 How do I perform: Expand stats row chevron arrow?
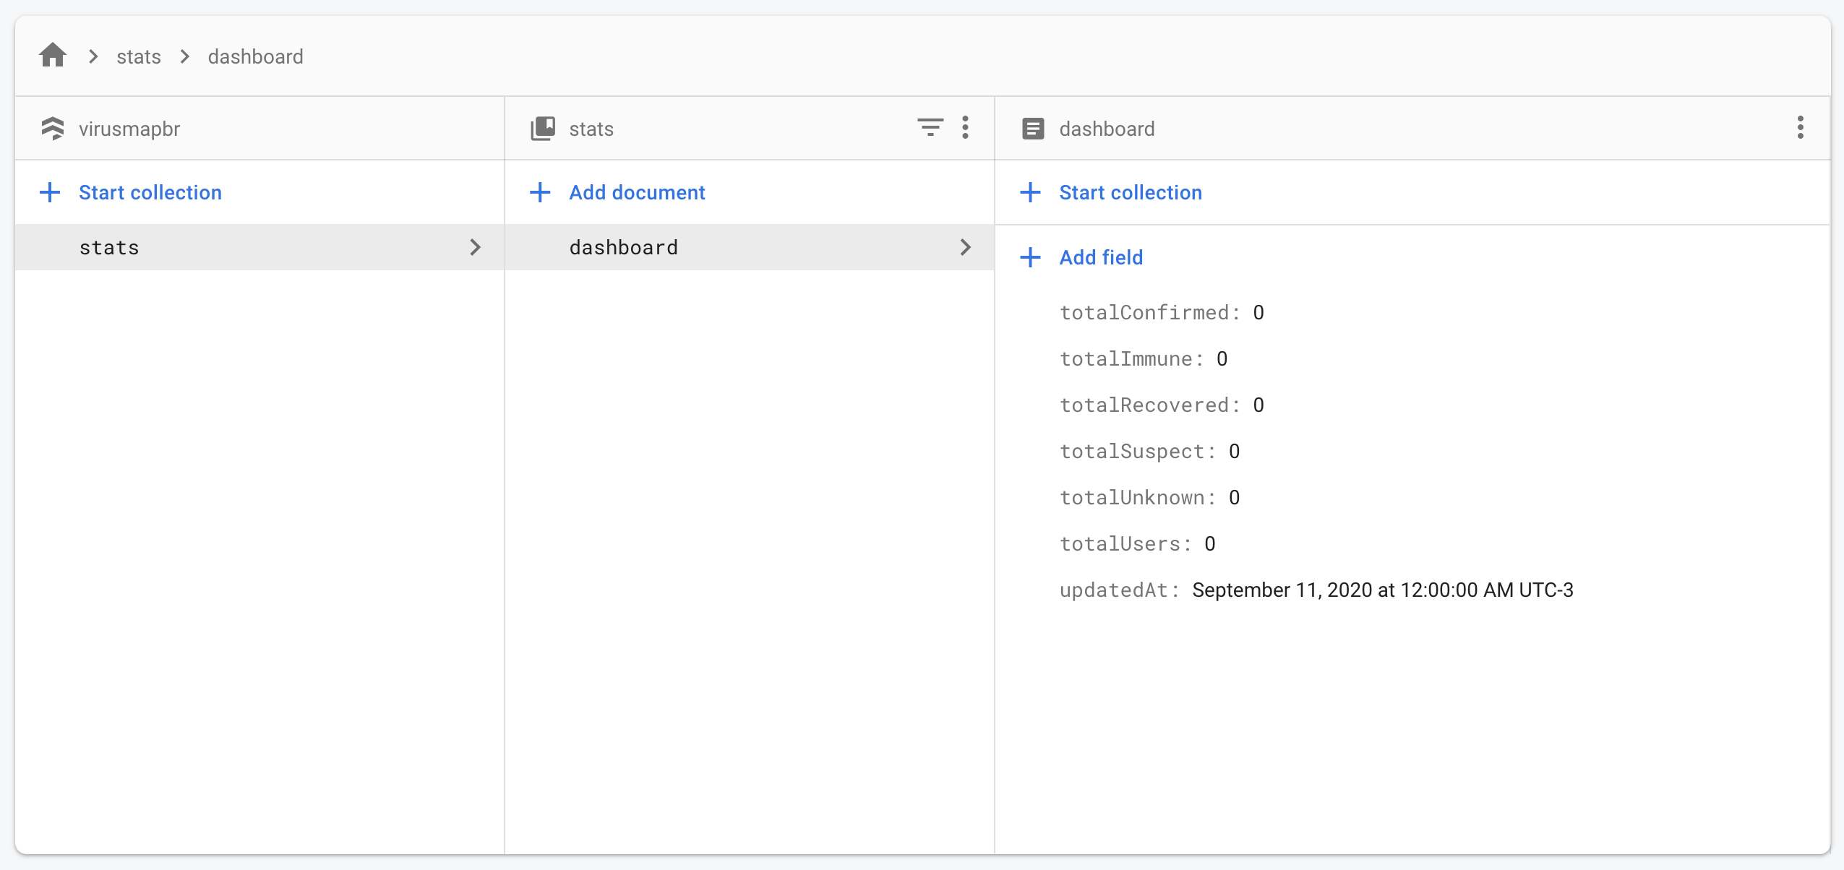(475, 247)
